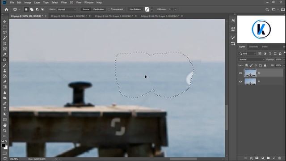
Task: Select the History Brush tool
Action: (x=5, y=76)
